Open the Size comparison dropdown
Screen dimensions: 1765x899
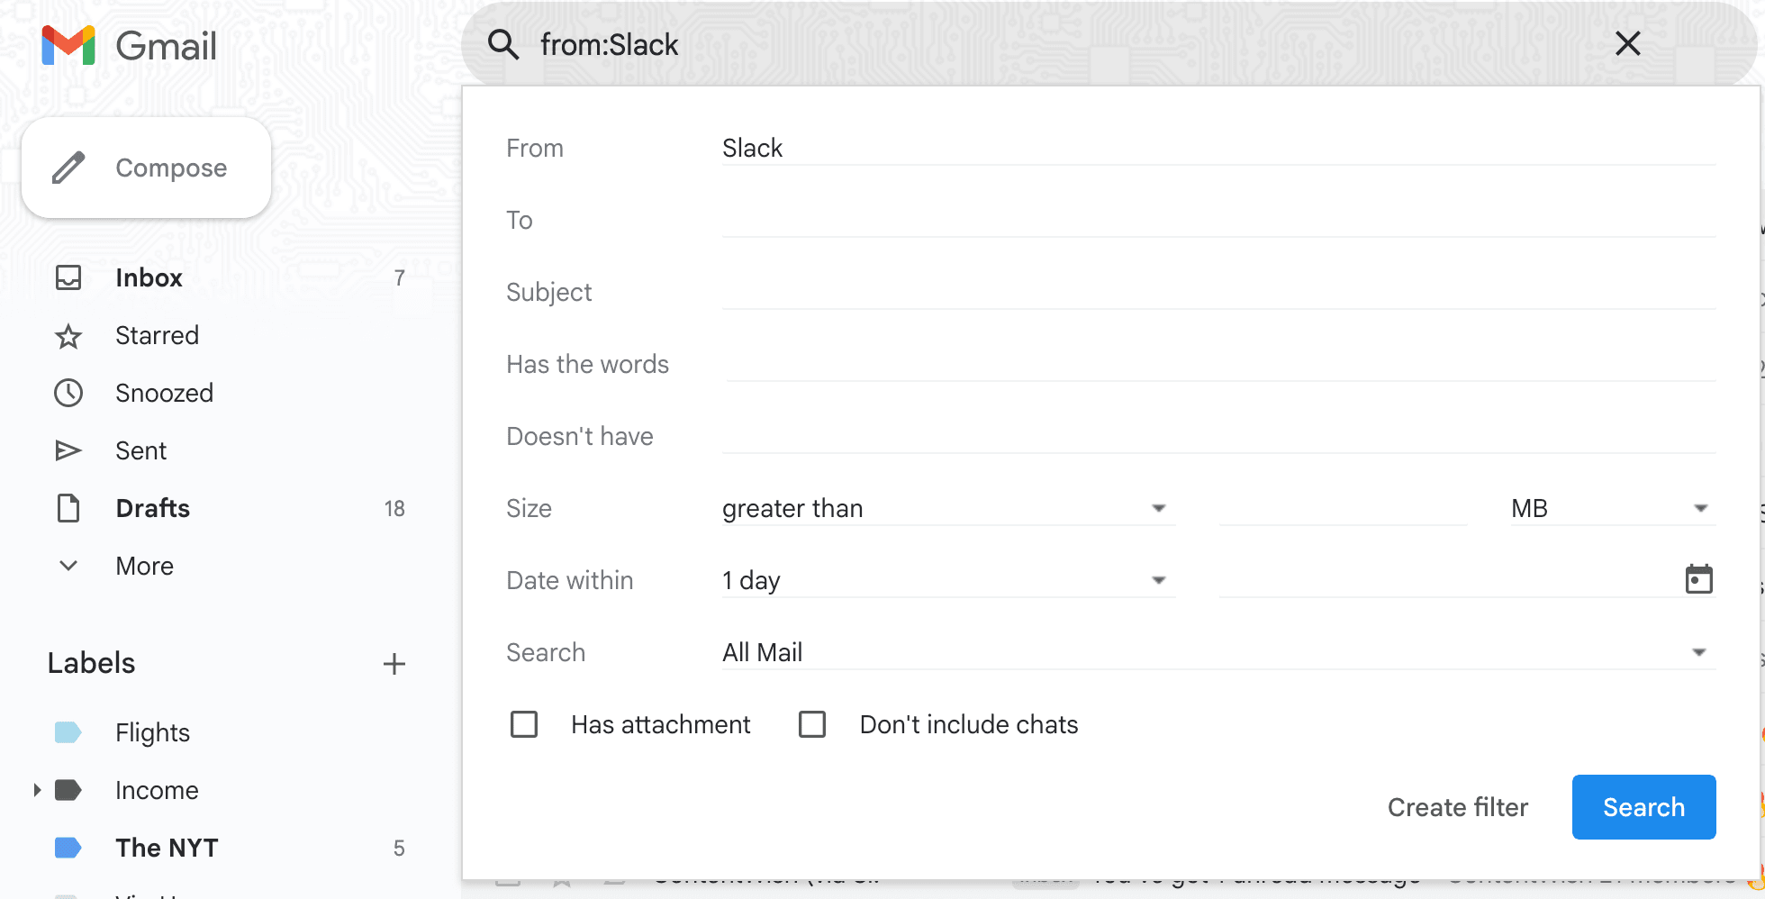pos(1160,507)
